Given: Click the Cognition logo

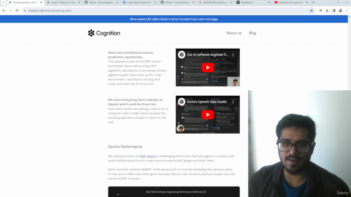Looking at the screenshot, I should pos(104,33).
